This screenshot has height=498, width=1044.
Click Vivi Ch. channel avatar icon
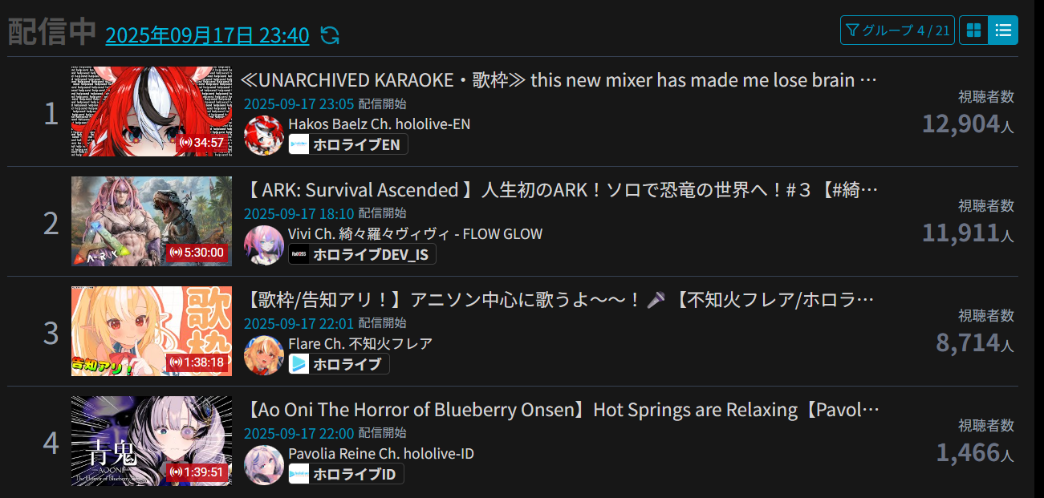pos(264,245)
